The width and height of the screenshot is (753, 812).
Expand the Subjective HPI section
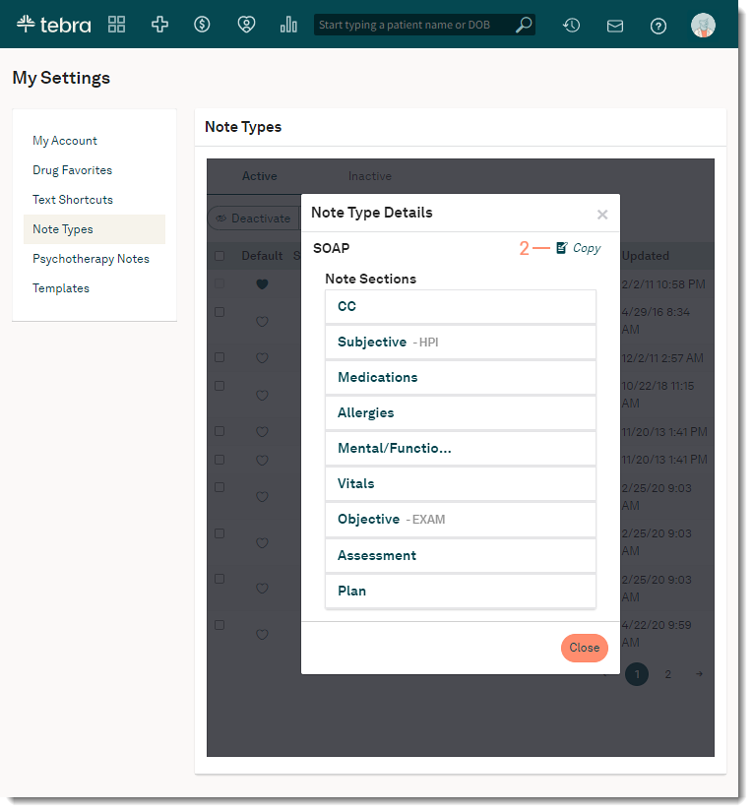460,343
